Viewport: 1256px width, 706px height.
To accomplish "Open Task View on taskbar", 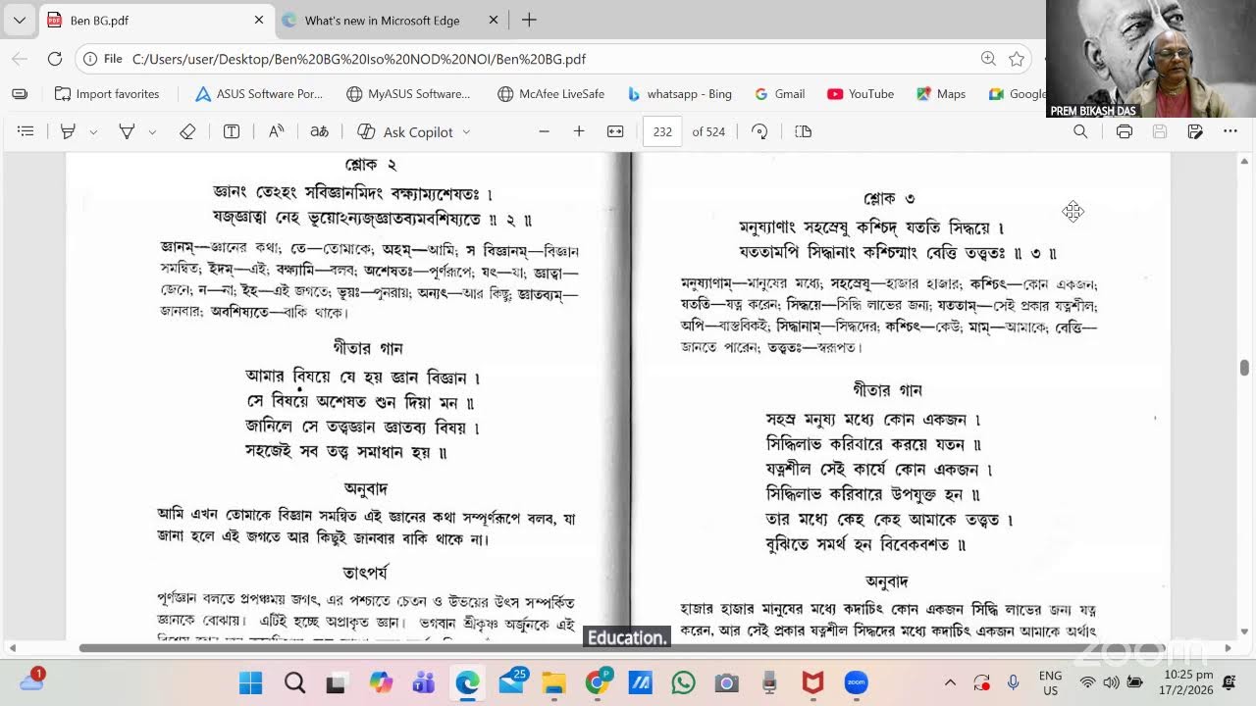I will pyautogui.click(x=337, y=682).
